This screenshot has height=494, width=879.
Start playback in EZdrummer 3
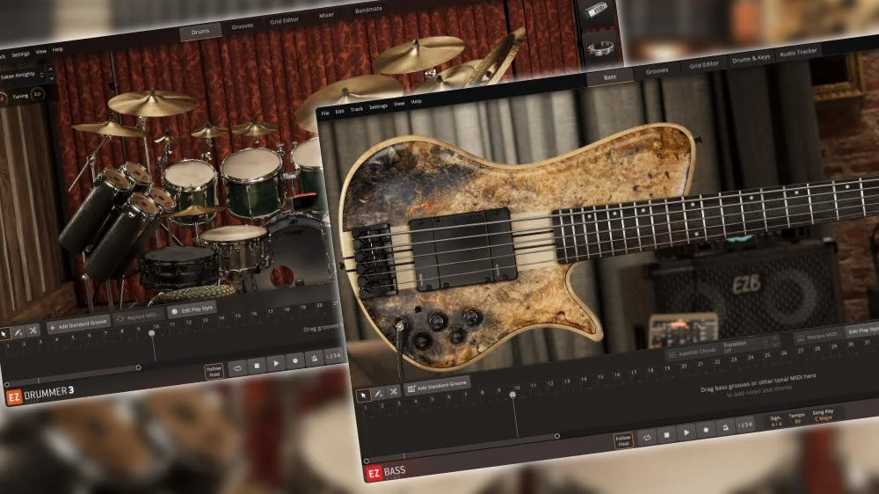(x=276, y=364)
